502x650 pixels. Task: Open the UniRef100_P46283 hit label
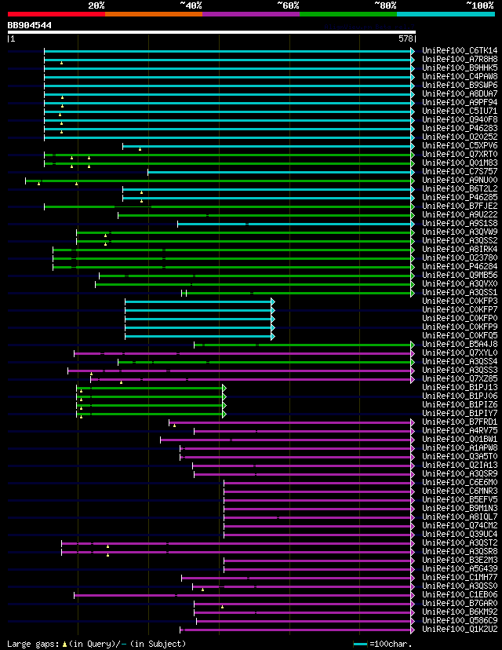(460, 128)
